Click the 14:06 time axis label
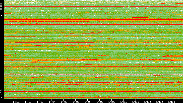 (x=76, y=102)
